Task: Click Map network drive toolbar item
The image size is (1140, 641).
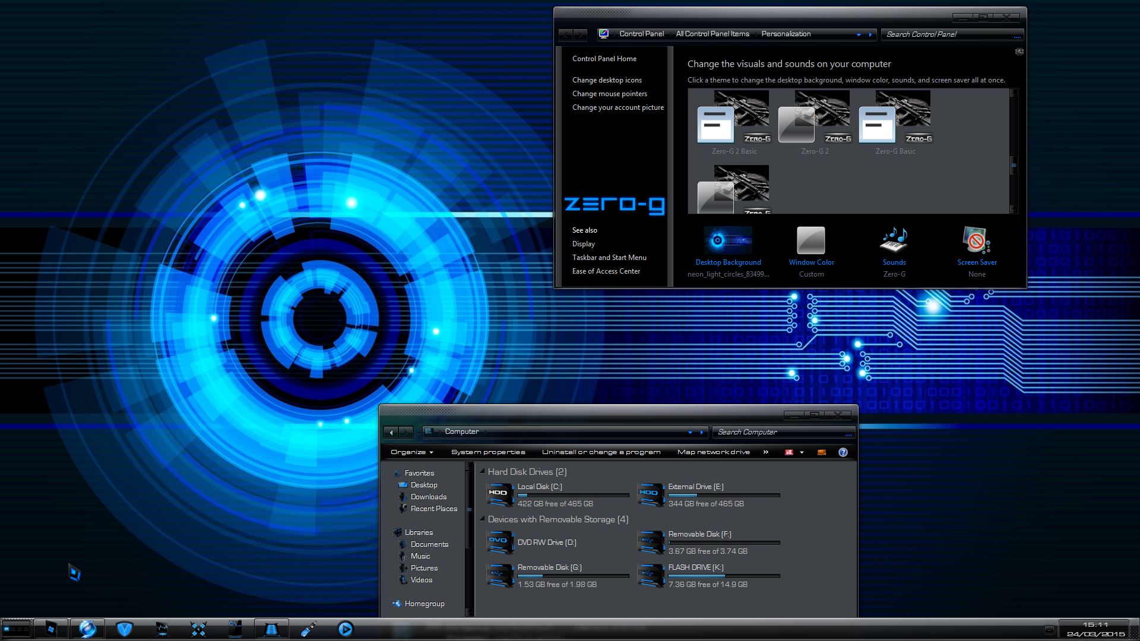Action: point(713,452)
